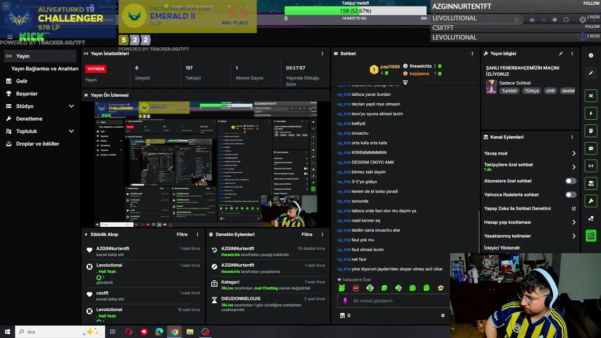Image resolution: width=601 pixels, height=338 pixels.
Task: Click papi1996 in top chatters
Action: tap(390, 67)
